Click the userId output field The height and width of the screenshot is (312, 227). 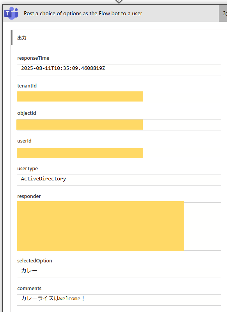(119, 152)
